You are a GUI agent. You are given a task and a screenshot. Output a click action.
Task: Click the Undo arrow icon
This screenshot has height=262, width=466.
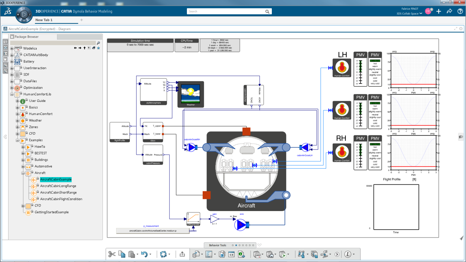point(144,254)
